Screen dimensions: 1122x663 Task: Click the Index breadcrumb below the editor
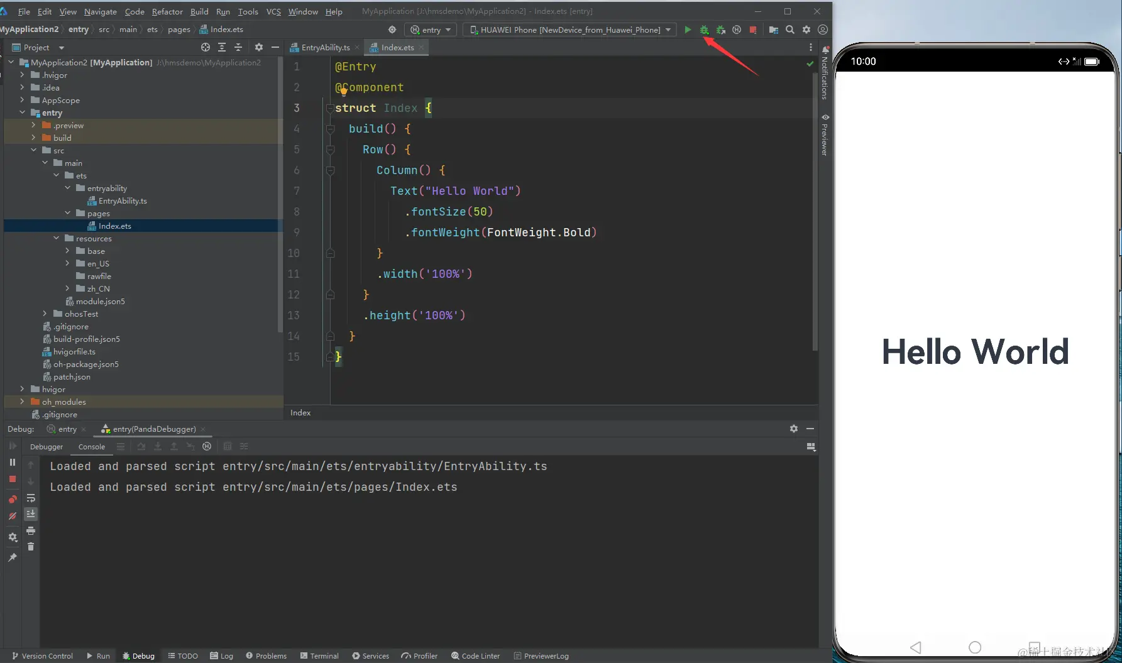[300, 413]
